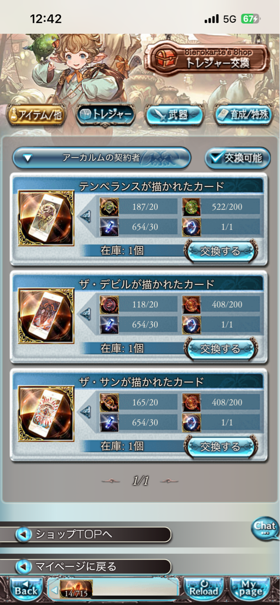Tap material icon showing 165/20
The width and height of the screenshot is (280, 605).
109,402
